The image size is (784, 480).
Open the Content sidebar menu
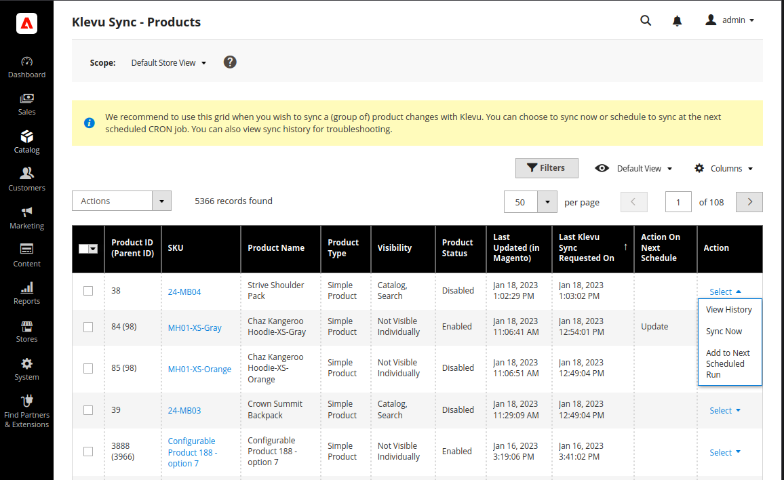(26, 256)
